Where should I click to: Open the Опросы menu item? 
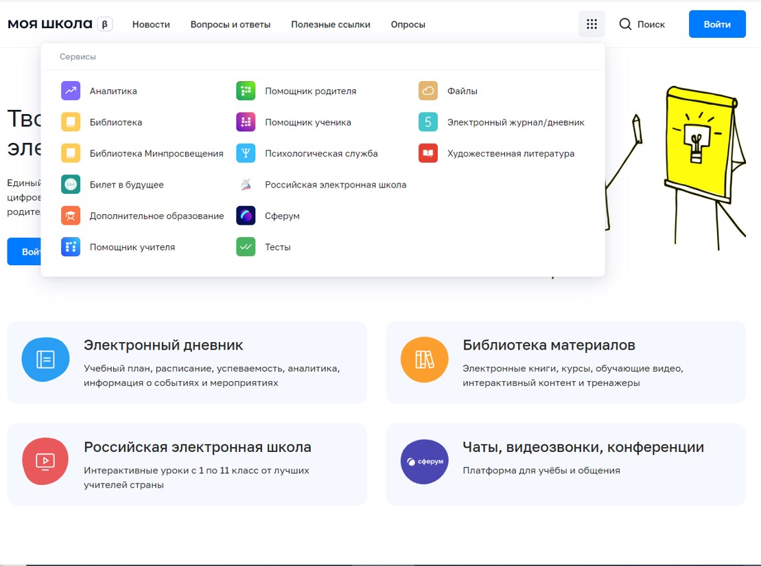tap(408, 25)
